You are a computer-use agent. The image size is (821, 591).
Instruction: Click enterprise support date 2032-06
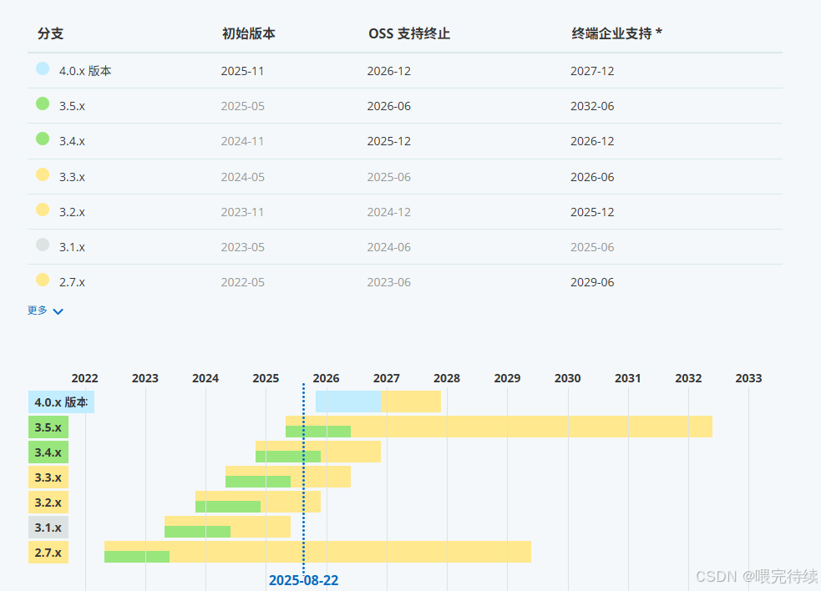(592, 106)
